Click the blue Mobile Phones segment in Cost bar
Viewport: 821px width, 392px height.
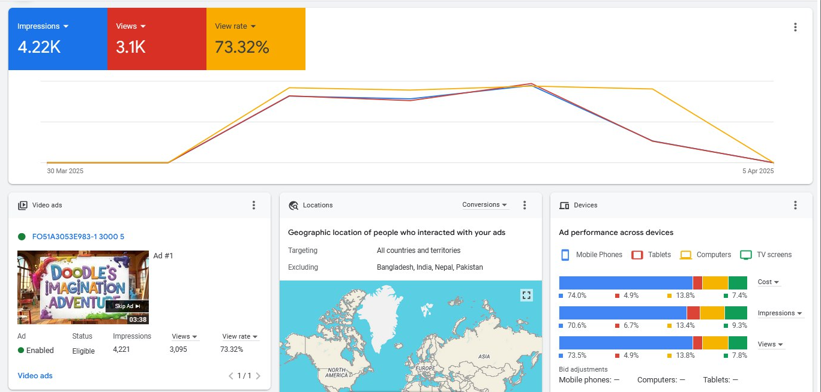coord(625,283)
